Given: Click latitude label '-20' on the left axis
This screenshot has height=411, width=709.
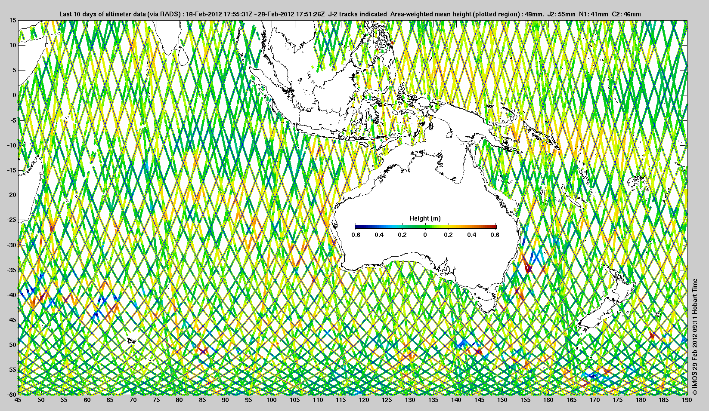Looking at the screenshot, I should pos(11,195).
